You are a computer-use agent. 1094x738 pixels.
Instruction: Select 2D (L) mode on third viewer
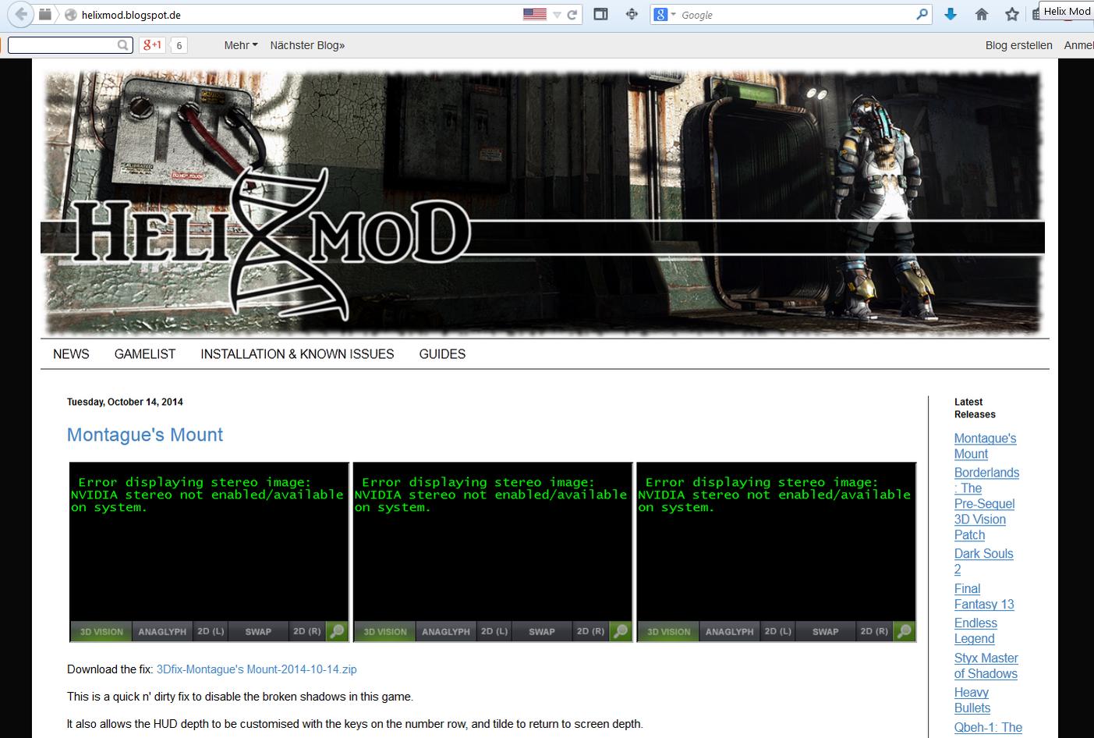[x=778, y=632]
